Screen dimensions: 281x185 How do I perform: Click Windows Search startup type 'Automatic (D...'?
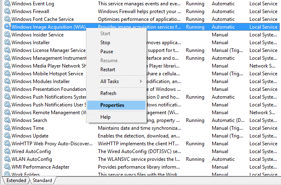228,120
